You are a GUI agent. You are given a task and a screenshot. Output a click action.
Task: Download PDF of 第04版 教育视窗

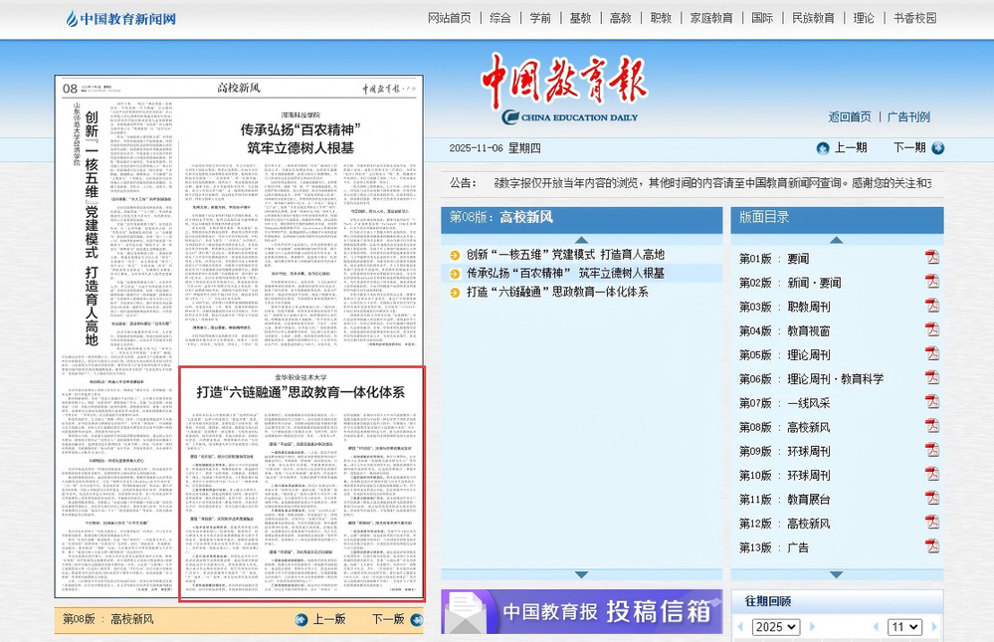click(932, 330)
